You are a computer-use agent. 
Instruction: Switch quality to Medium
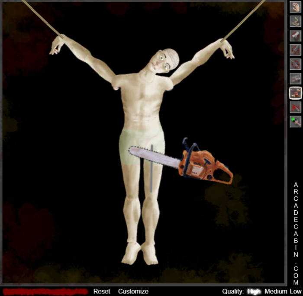276,291
